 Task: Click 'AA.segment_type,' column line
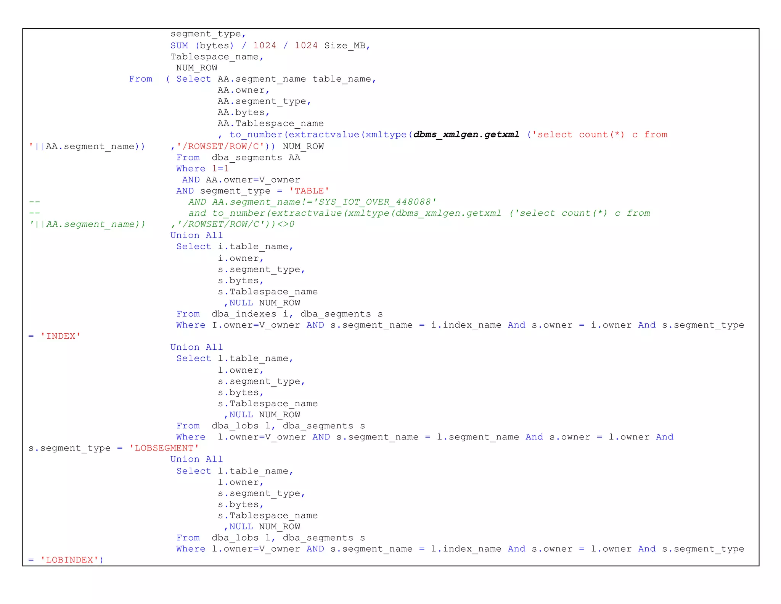point(265,102)
